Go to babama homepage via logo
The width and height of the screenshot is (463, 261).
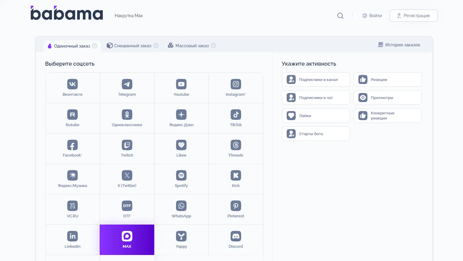click(67, 14)
